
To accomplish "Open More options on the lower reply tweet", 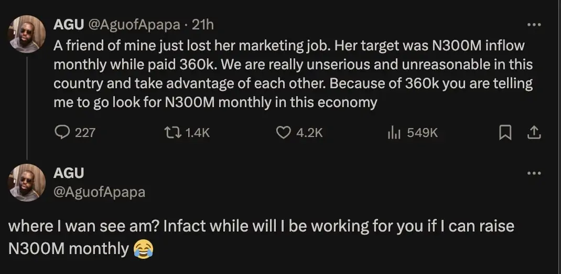I will (534, 173).
